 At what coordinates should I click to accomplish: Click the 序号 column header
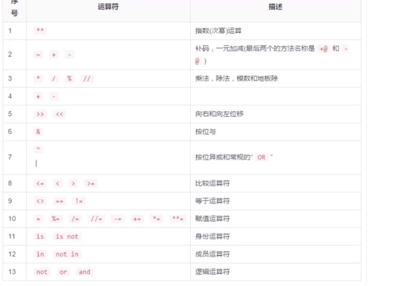point(14,9)
